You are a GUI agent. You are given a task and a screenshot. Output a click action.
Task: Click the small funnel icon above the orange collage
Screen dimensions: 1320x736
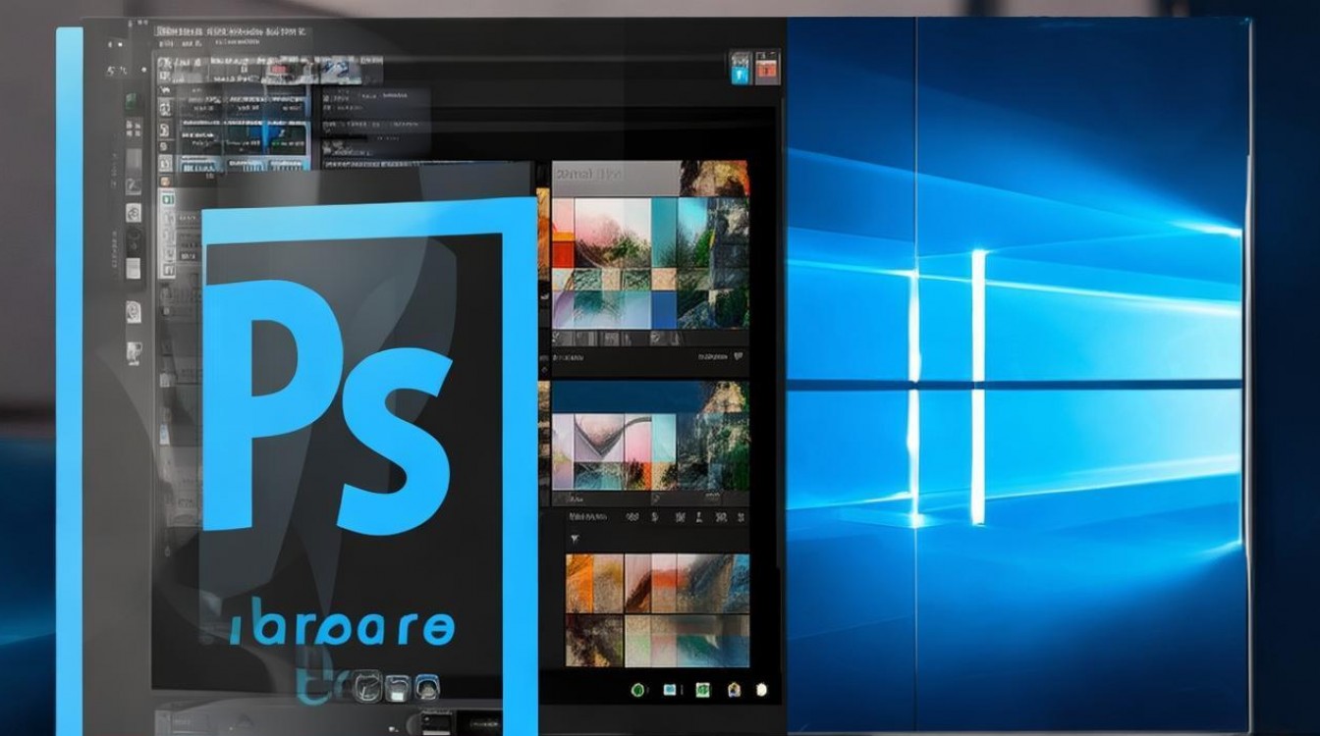(575, 538)
